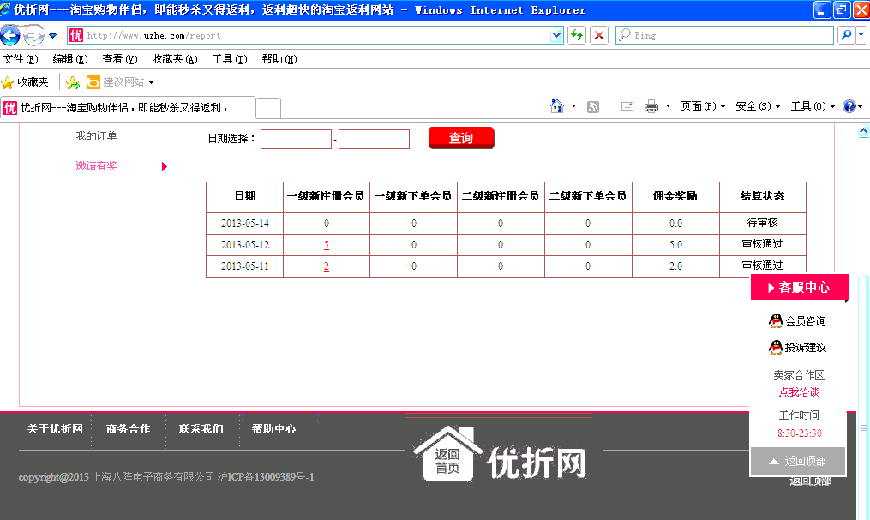Click 关于优折网 in the footer
Image resolution: width=870 pixels, height=520 pixels.
point(55,429)
